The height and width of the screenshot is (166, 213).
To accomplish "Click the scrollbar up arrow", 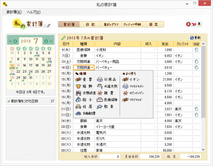I will tap(203, 44).
